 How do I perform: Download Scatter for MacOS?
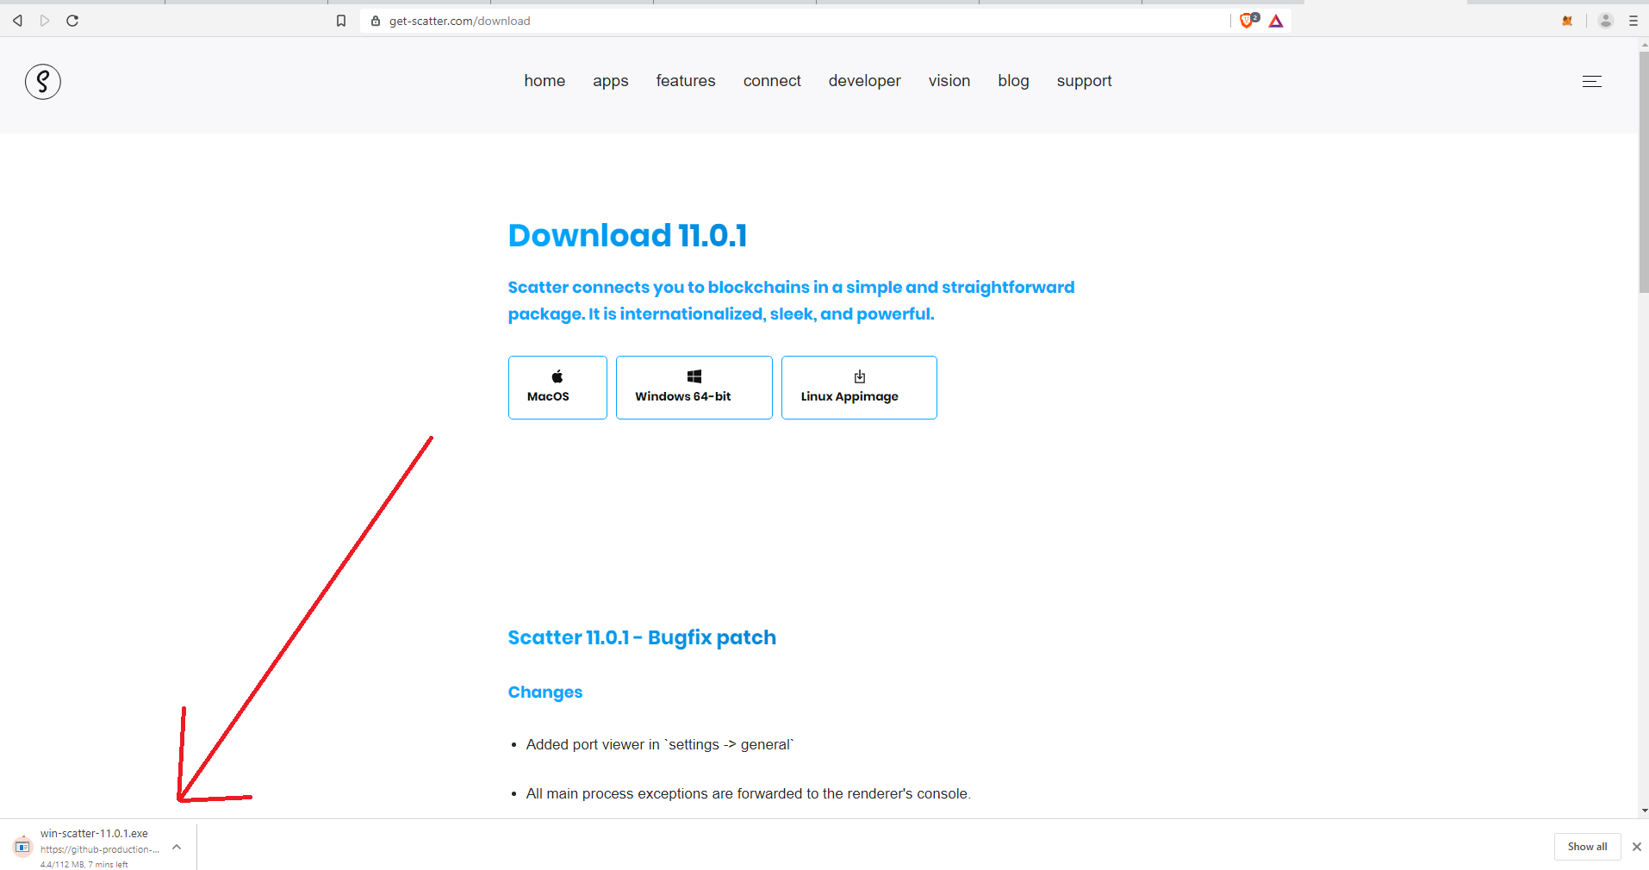pyautogui.click(x=557, y=388)
